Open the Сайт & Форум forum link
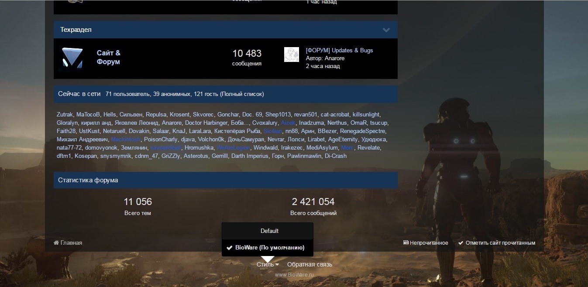588x287 pixels. click(108, 58)
